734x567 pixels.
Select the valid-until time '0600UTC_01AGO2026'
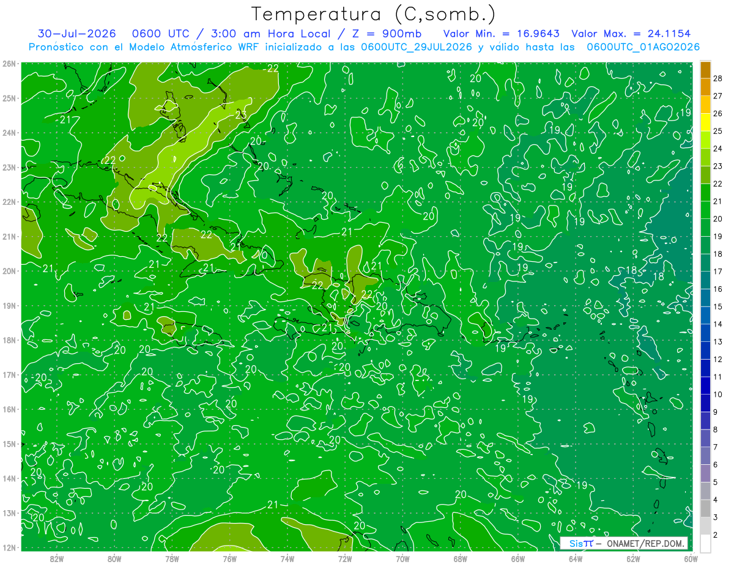pos(643,47)
